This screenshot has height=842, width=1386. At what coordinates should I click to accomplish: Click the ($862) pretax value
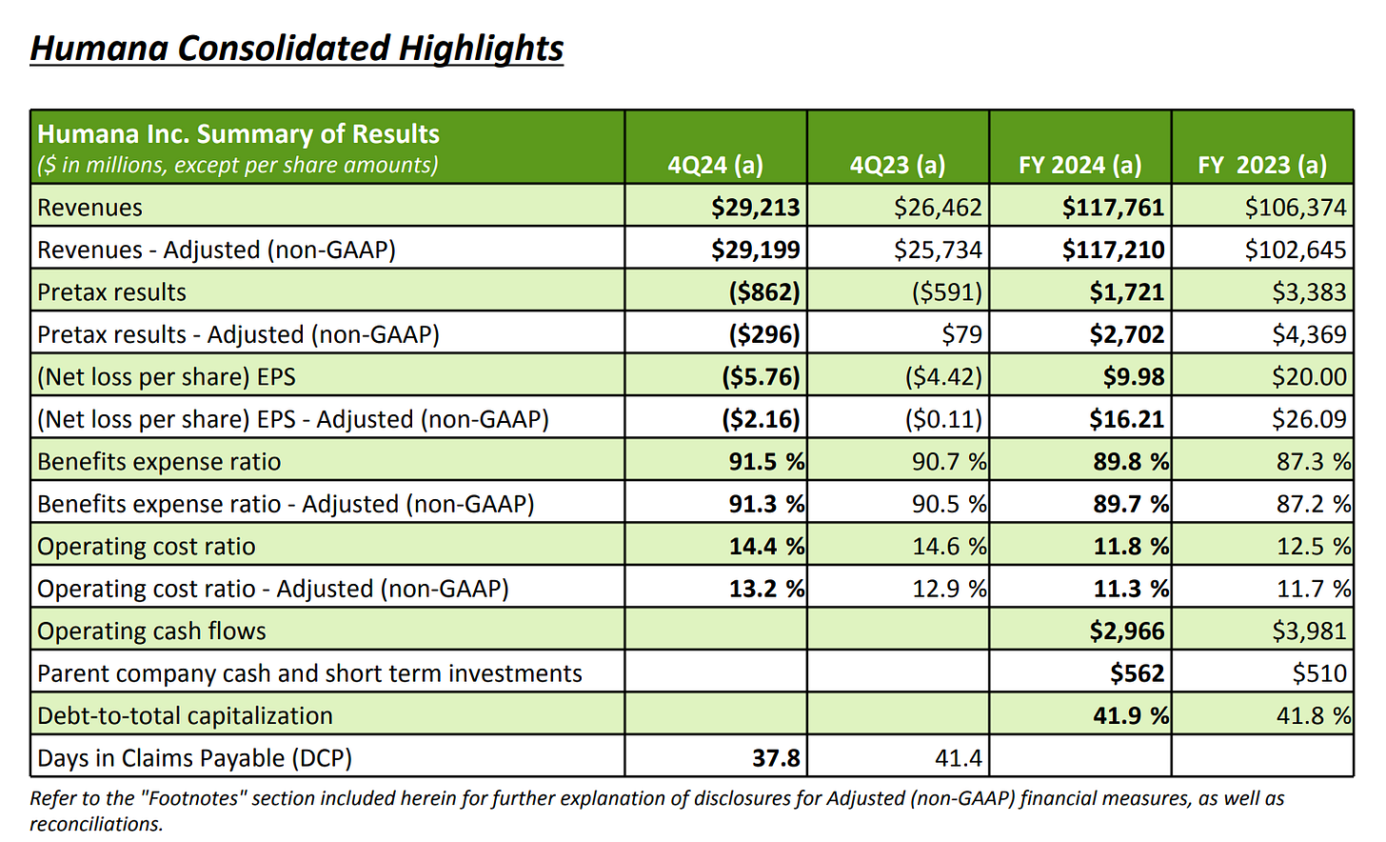pos(764,292)
